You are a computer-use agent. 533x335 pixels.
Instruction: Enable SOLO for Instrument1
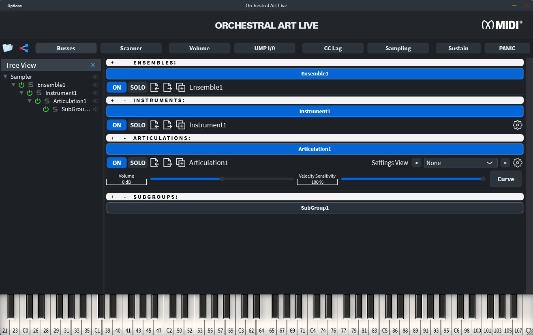coord(138,125)
